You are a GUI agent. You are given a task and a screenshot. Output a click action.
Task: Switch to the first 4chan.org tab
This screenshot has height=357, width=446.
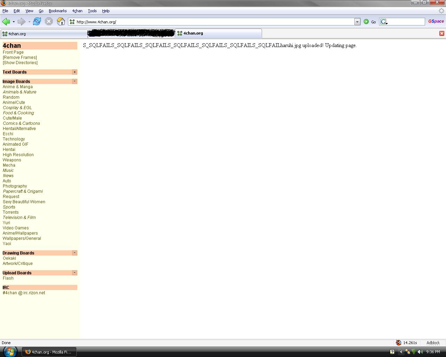point(44,34)
